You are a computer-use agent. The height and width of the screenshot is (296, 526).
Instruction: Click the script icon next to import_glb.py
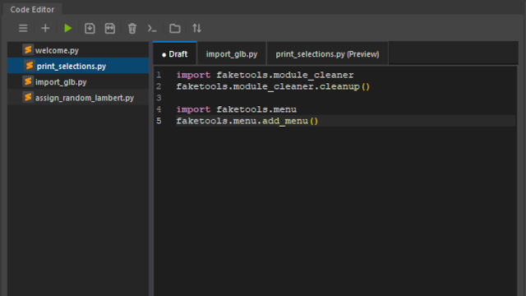[x=28, y=81]
